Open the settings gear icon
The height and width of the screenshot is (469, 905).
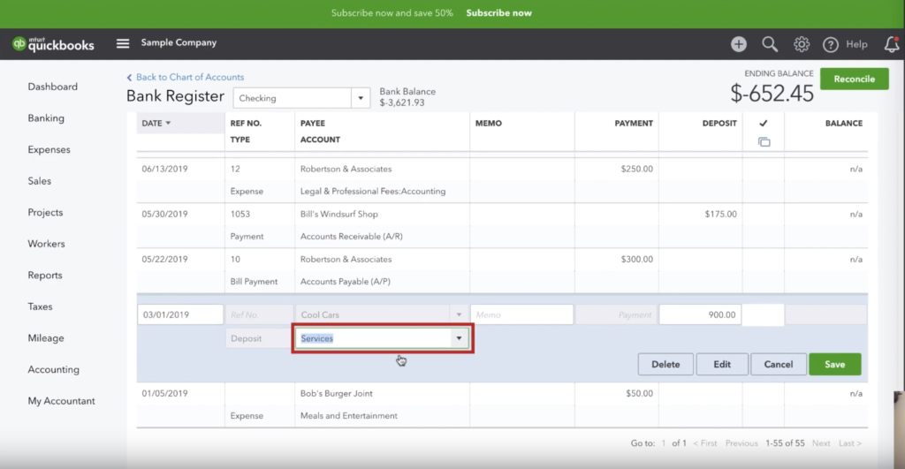pyautogui.click(x=801, y=44)
